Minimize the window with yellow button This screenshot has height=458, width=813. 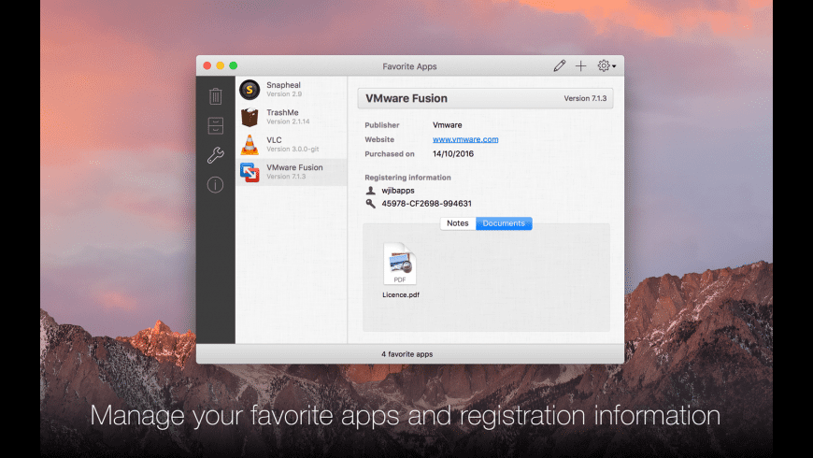click(221, 65)
